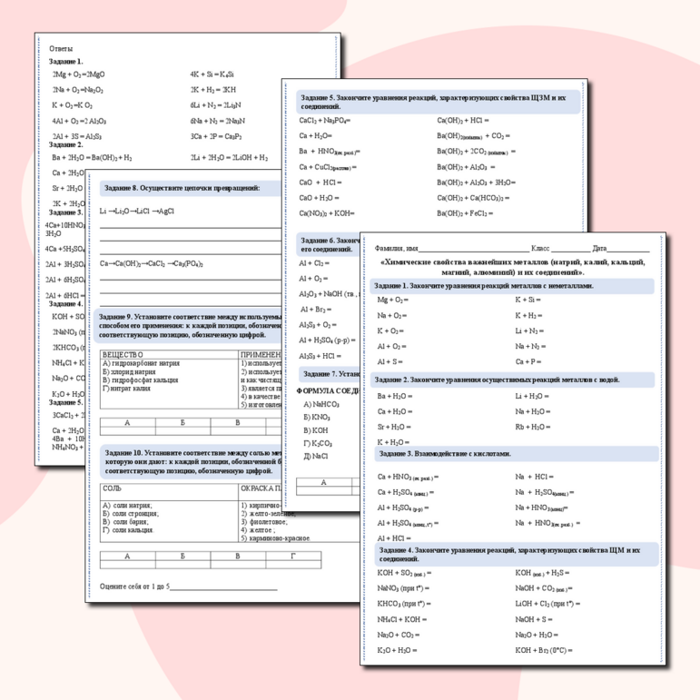Click the "Ответы" heading on the answers page
Screen dimensions: 700x700
[61, 49]
